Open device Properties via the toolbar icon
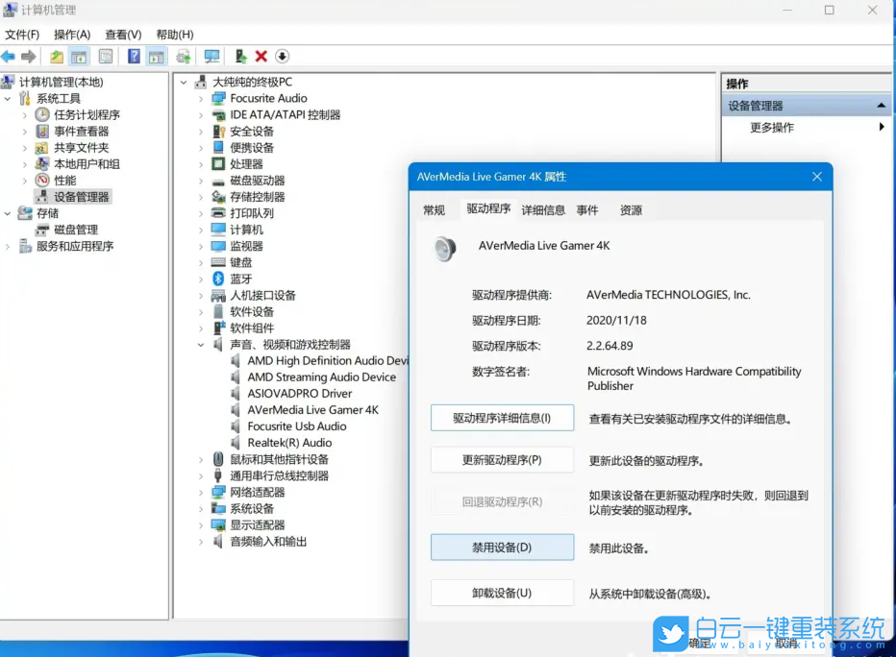 [x=106, y=56]
